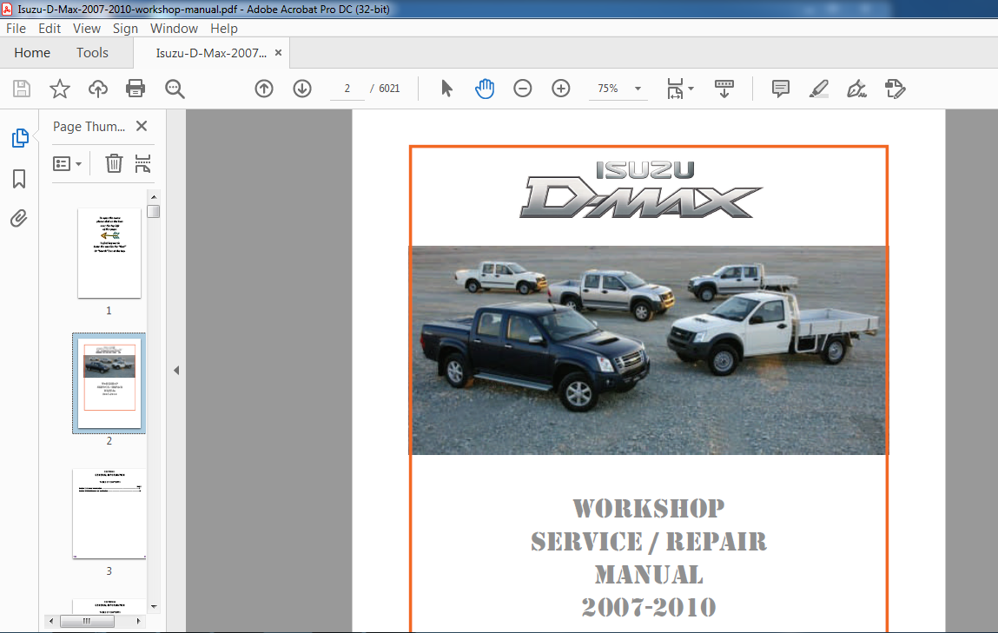Screen dimensions: 998x633
Task: Click the Save file icon
Action: click(x=22, y=89)
